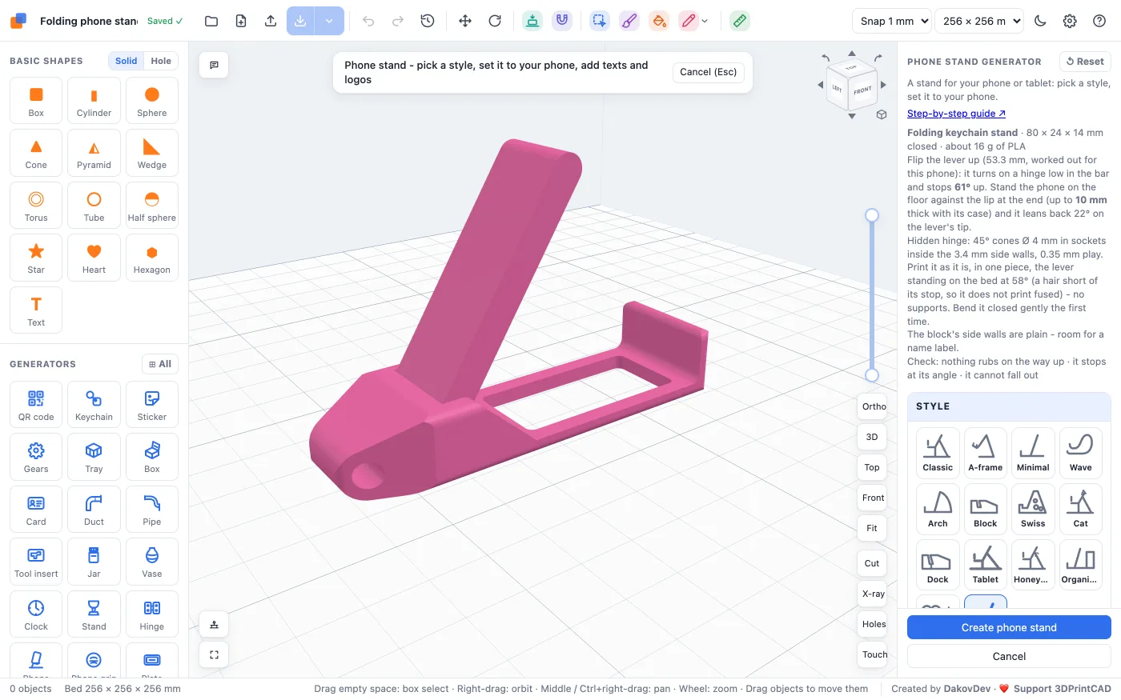Screen dimensions: 1121x700
Task: Open the version history clock icon
Action: [x=428, y=21]
